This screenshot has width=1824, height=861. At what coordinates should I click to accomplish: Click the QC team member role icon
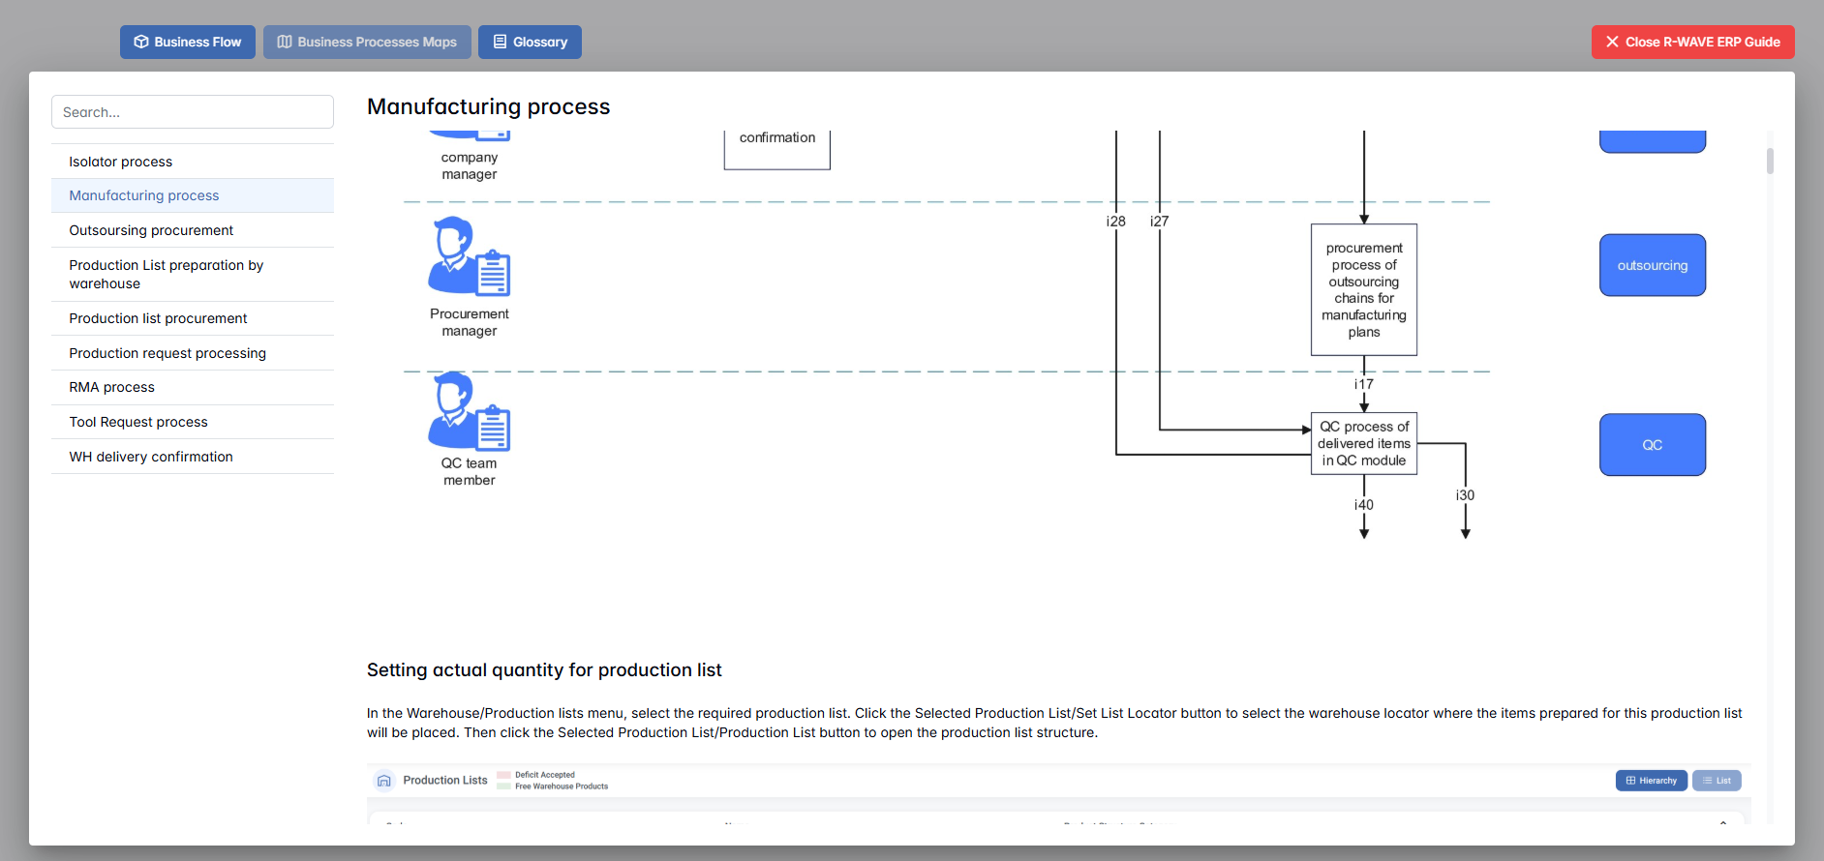pyautogui.click(x=469, y=411)
